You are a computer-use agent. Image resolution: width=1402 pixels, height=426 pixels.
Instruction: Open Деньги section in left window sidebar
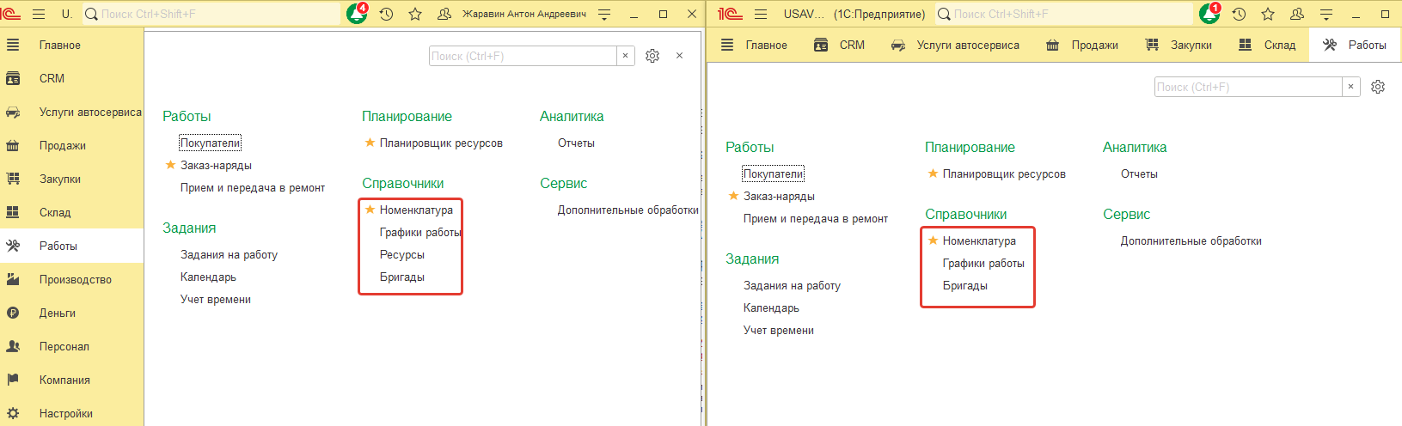click(x=71, y=313)
